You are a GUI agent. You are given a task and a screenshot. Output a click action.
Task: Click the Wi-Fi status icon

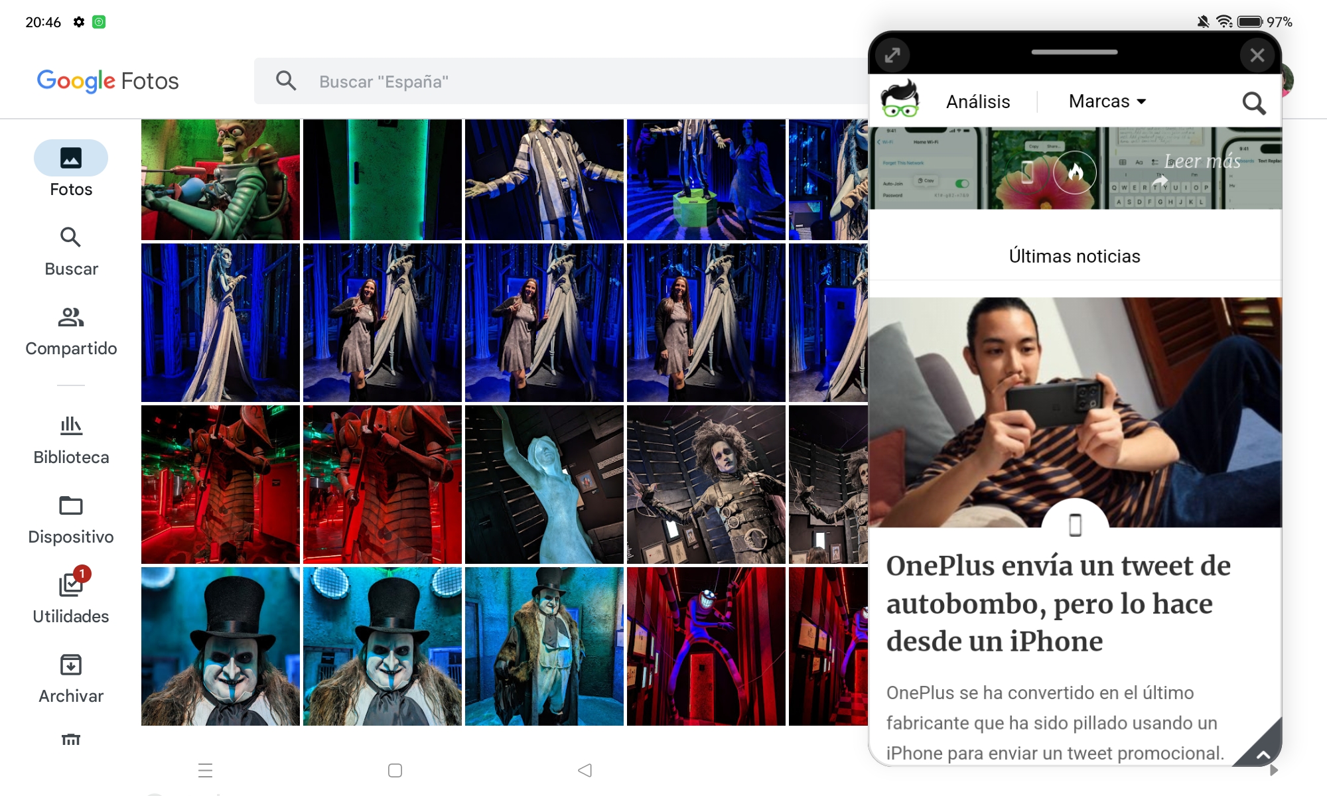pos(1224,22)
